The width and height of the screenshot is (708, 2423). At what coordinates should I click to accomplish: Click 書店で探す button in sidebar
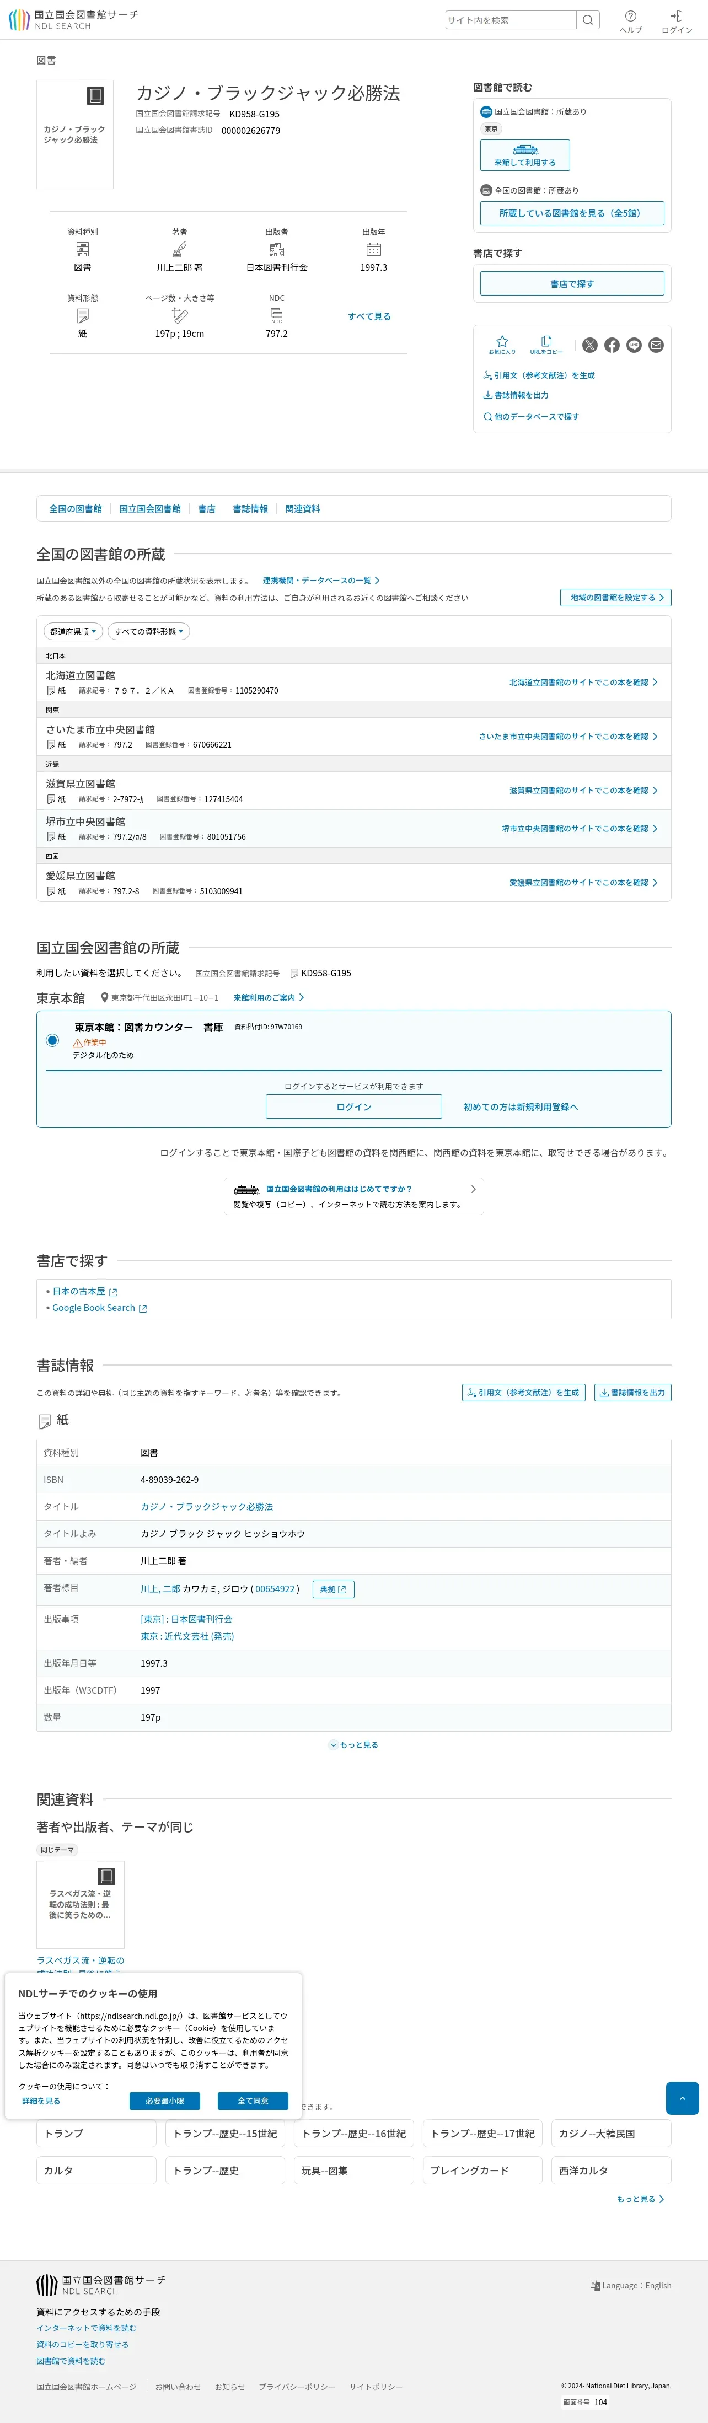(x=572, y=283)
